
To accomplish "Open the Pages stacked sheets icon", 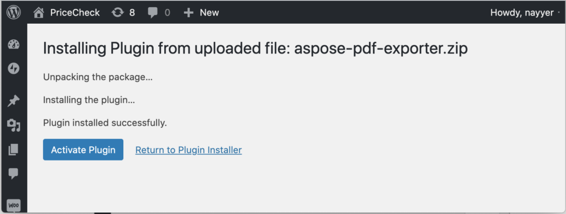I will click(13, 149).
